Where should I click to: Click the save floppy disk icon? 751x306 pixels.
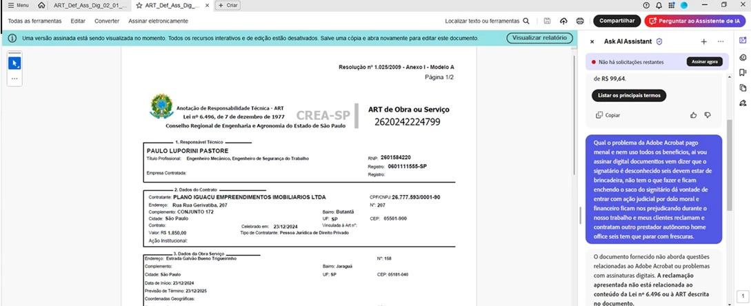(548, 21)
